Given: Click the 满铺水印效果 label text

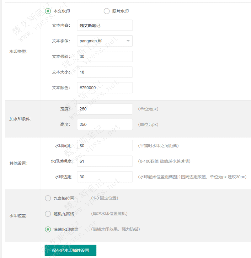Looking at the screenshot, I should pyautogui.click(x=66, y=229).
